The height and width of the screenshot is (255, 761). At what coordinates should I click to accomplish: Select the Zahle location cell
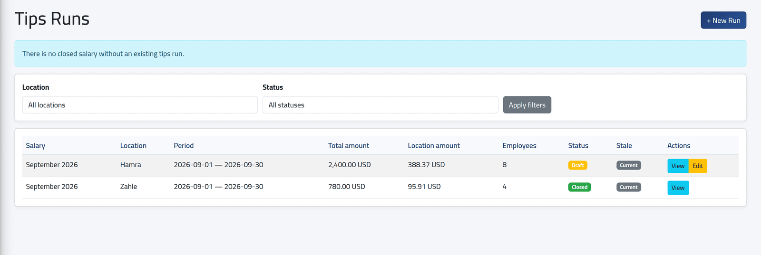(128, 187)
